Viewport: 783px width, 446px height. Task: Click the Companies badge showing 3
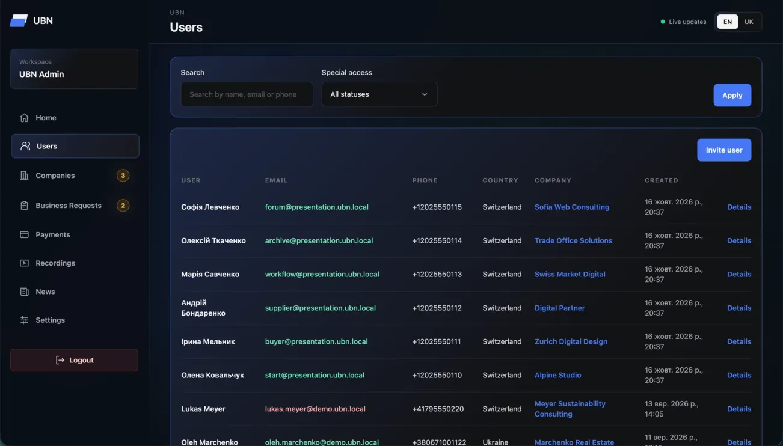[123, 176]
